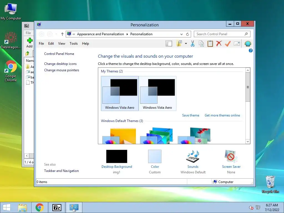This screenshot has height=213, width=284.
Task: Open the Edit menu
Action: coord(51,44)
